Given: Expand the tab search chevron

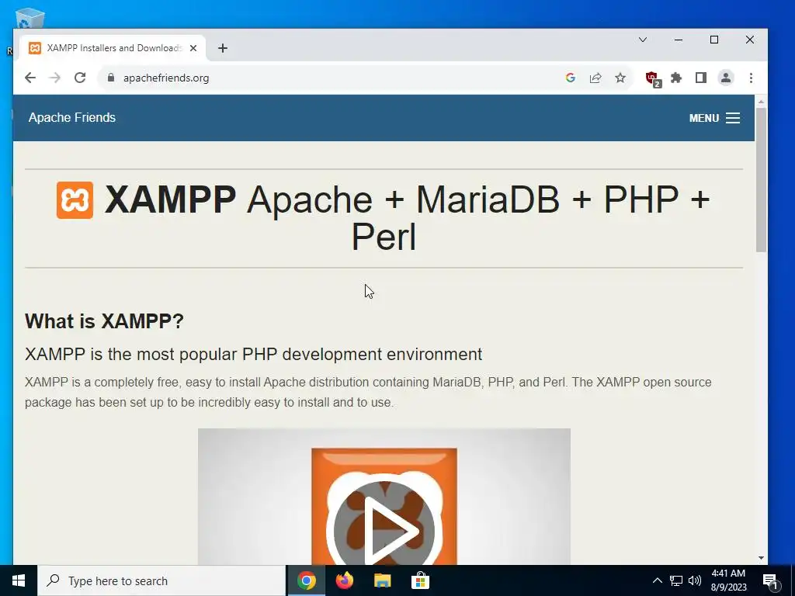Looking at the screenshot, I should pyautogui.click(x=642, y=40).
